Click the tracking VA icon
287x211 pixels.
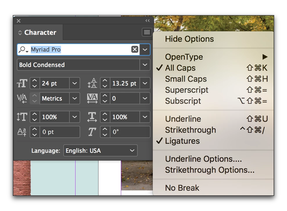pyautogui.click(x=92, y=98)
